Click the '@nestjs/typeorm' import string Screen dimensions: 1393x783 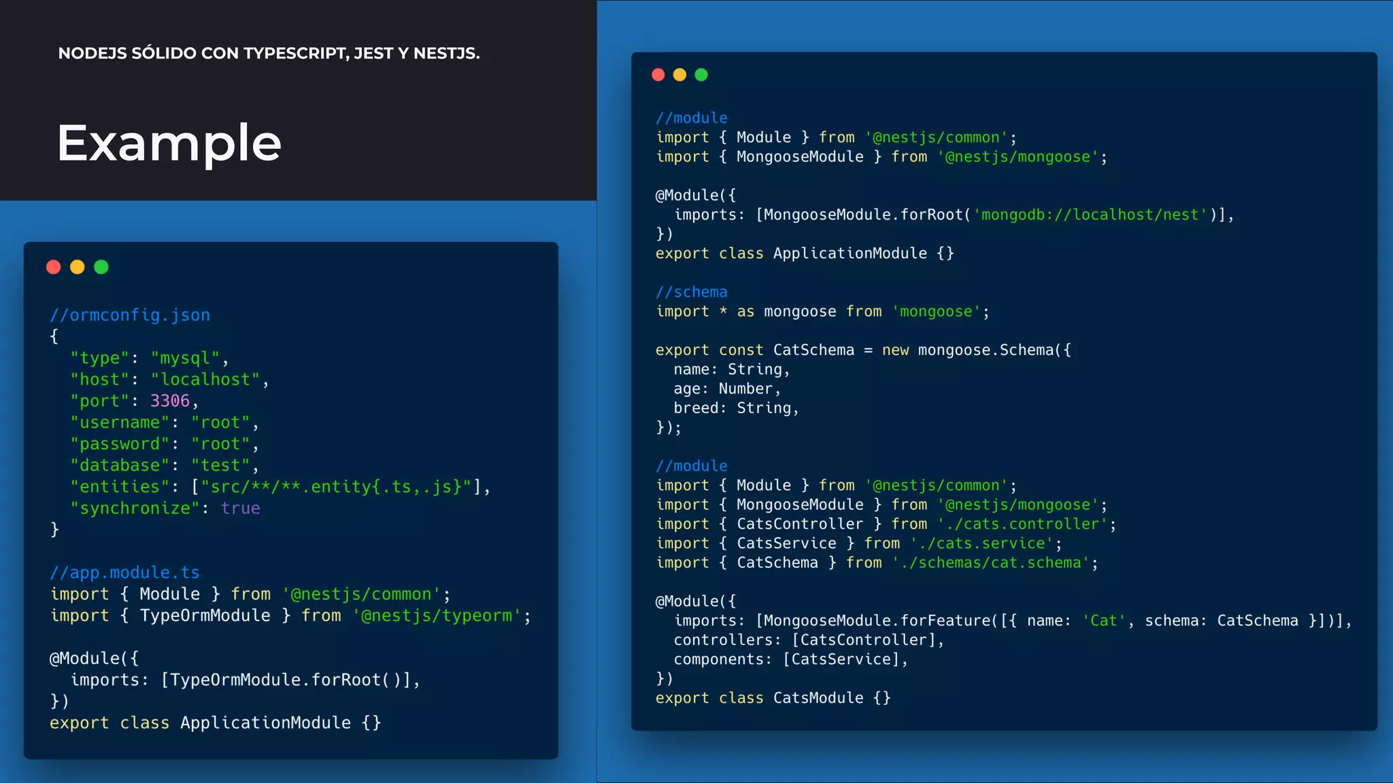[437, 615]
